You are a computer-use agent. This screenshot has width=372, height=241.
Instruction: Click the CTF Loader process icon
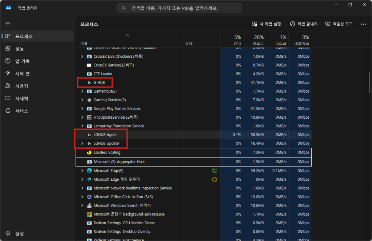(x=89, y=74)
